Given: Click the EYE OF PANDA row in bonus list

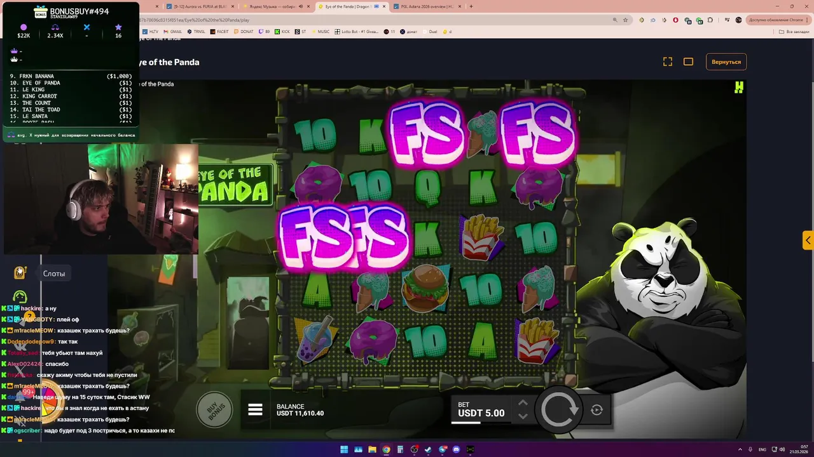Looking at the screenshot, I should [x=71, y=83].
